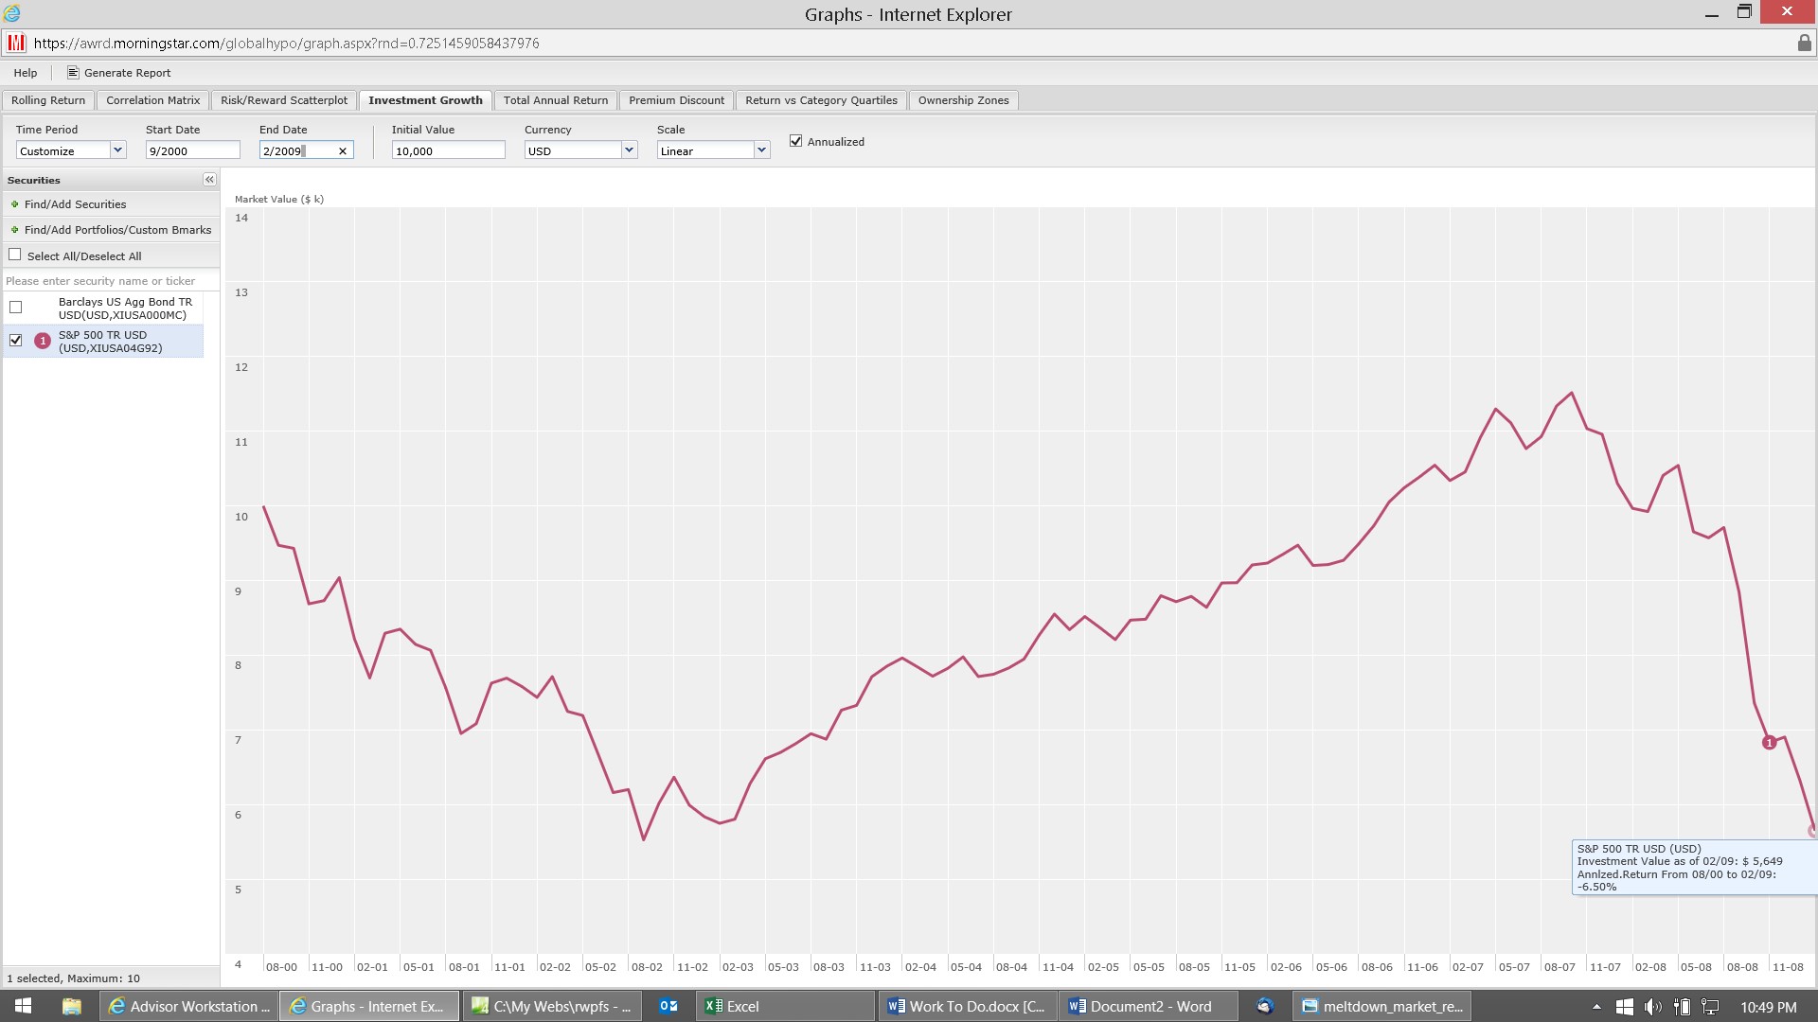Click the red number 1 series badge

43,341
